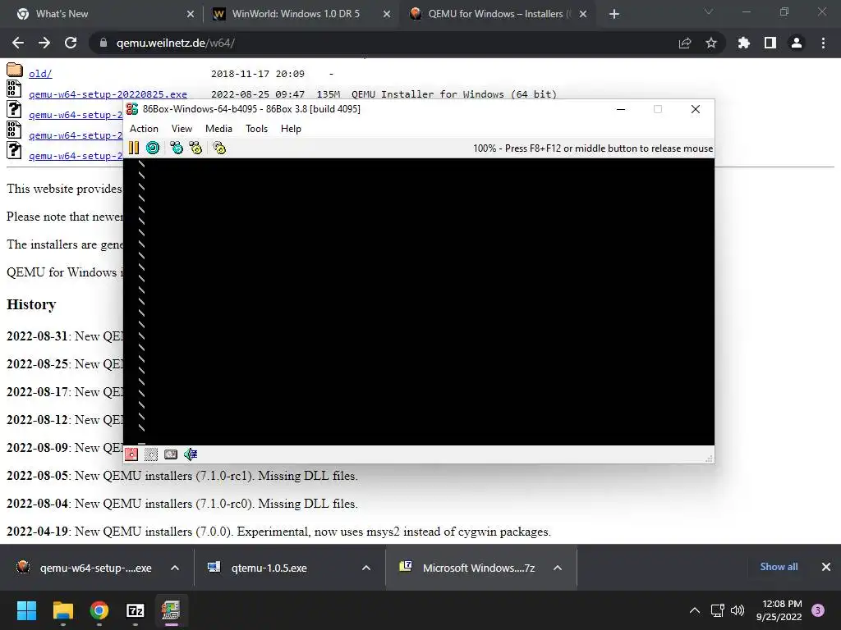Screen dimensions: 841x630
Task: Open notification center badge
Action: pyautogui.click(x=818, y=610)
